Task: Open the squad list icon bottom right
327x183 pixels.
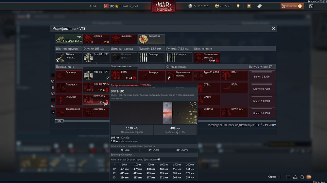Action: point(288,177)
